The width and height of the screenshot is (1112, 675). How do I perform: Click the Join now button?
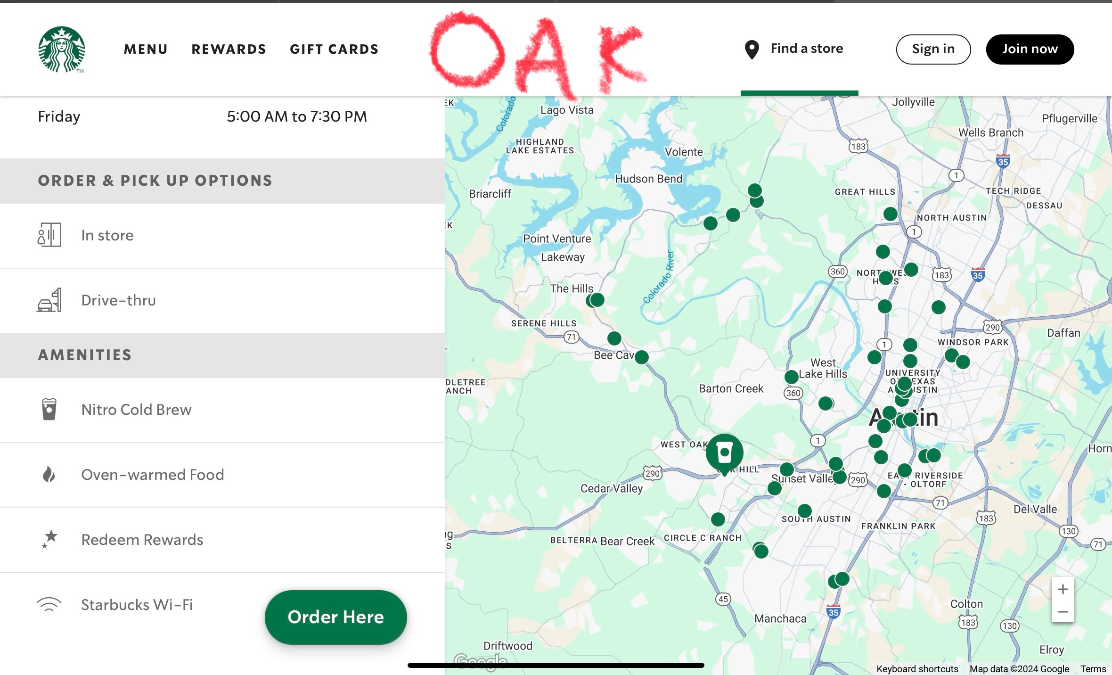click(1030, 49)
